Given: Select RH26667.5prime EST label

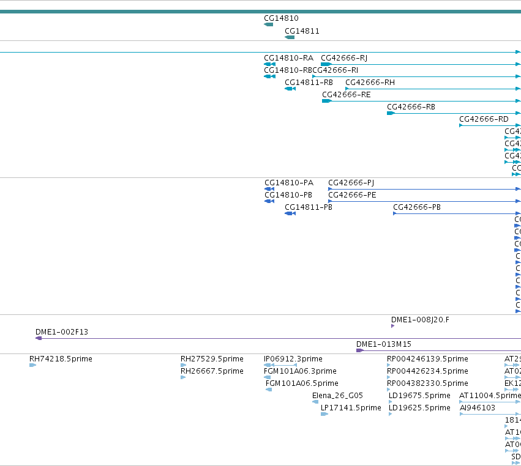Looking at the screenshot, I should pos(212,371).
